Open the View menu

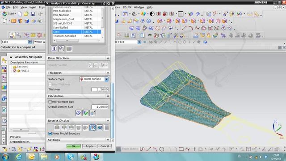tap(24, 7)
